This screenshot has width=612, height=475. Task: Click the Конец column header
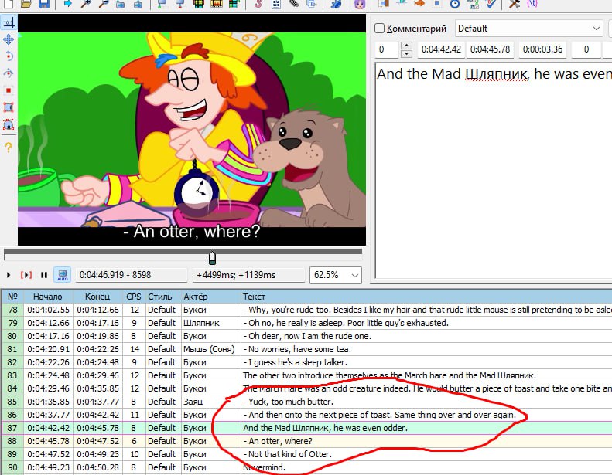98,297
